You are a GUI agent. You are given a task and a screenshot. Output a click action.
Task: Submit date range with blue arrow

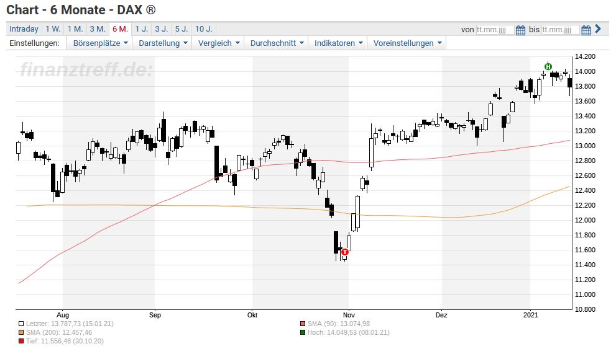point(598,29)
